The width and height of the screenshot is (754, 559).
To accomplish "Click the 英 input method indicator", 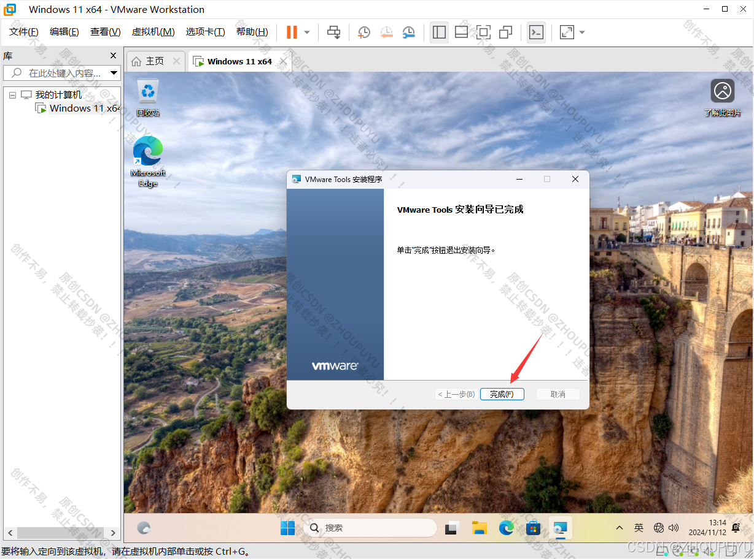I will [639, 528].
